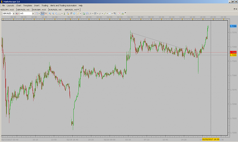Click the blue window icon next to snapshot
Viewport: 238px width, 142px height.
[x=87, y=13]
